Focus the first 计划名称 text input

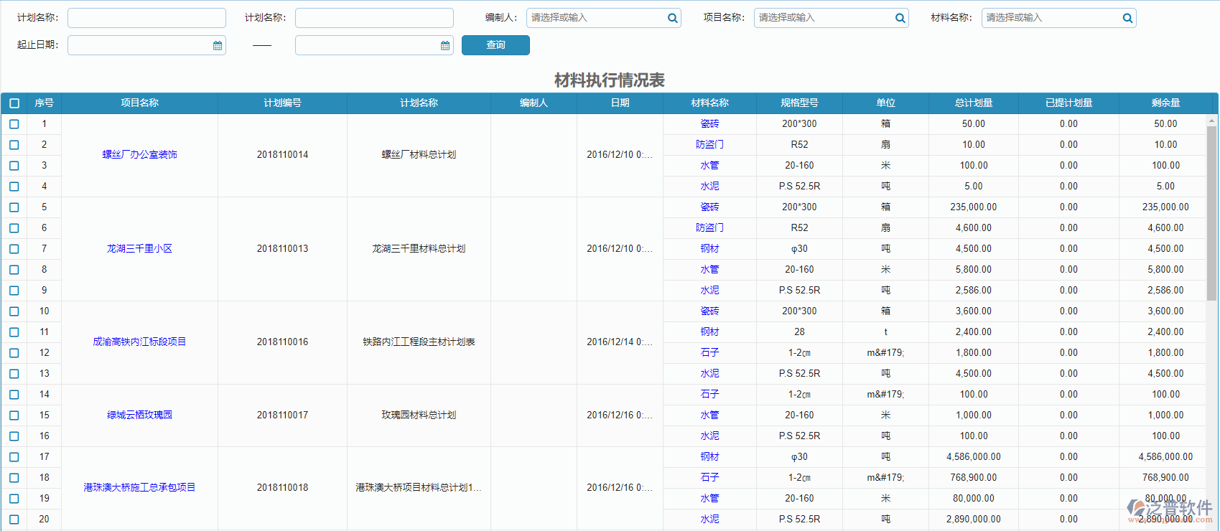tap(146, 18)
